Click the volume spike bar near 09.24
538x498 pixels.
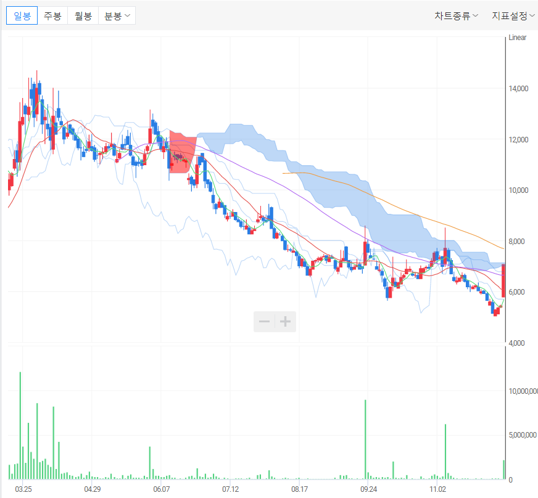pyautogui.click(x=365, y=439)
